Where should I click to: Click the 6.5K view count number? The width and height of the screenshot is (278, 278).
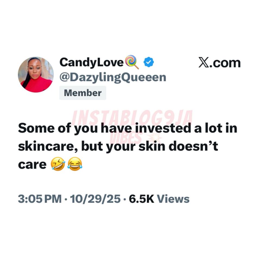(141, 199)
